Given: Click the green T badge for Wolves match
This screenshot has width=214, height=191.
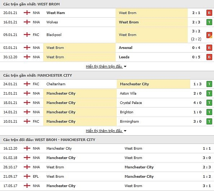Looking at the screenshot, I should coord(209,22).
